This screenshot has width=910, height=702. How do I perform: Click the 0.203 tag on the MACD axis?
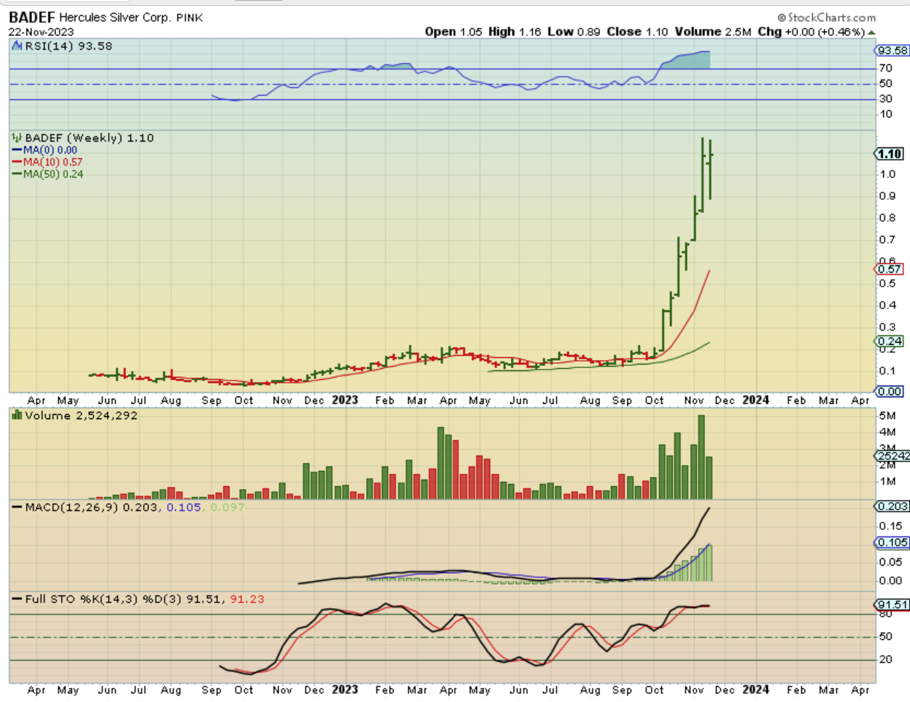892,506
